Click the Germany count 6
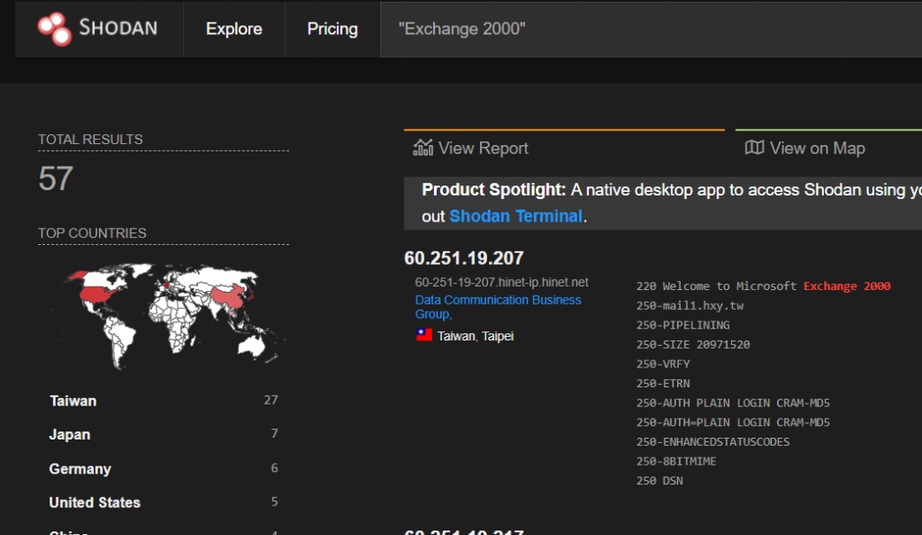The width and height of the screenshot is (922, 535). click(274, 468)
